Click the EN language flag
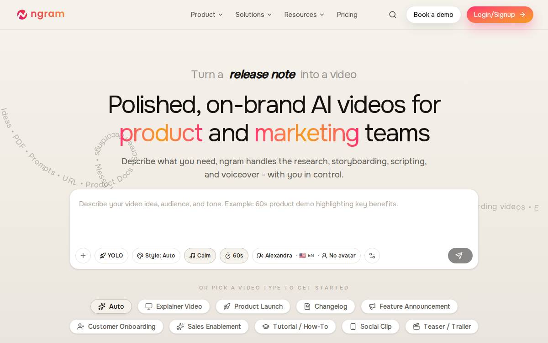The height and width of the screenshot is (343, 548). pyautogui.click(x=306, y=256)
